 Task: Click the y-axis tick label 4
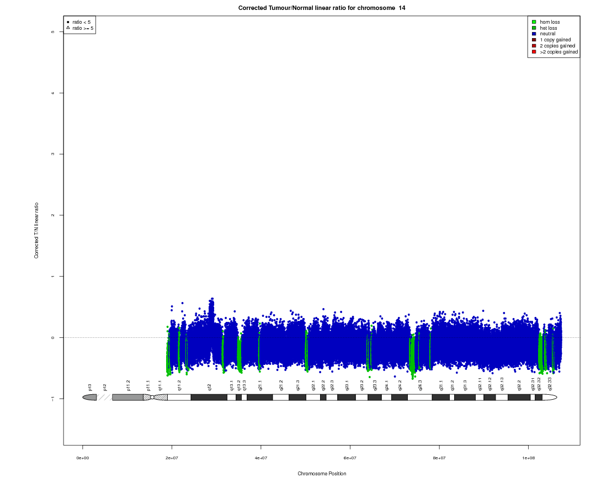pos(52,93)
